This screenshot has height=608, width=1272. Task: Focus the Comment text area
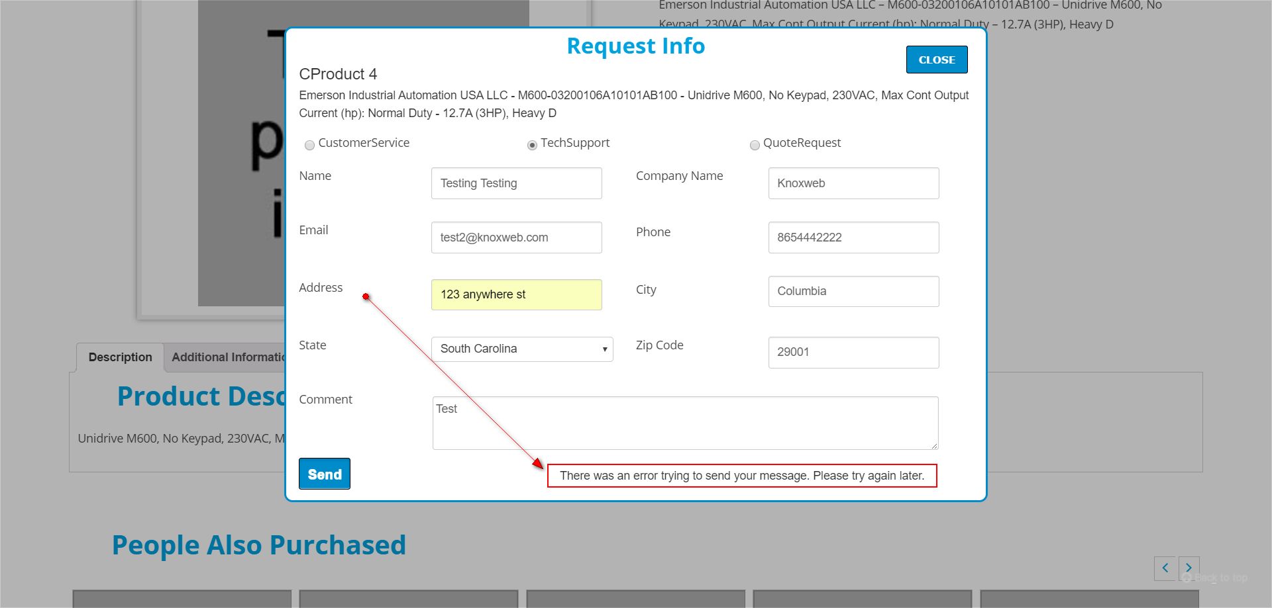pos(685,423)
